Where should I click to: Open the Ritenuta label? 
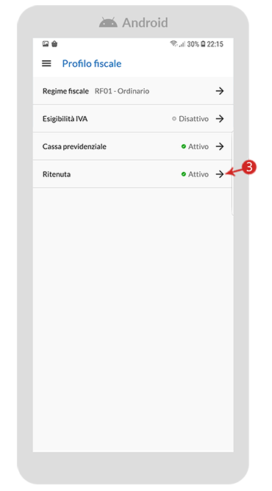57,174
